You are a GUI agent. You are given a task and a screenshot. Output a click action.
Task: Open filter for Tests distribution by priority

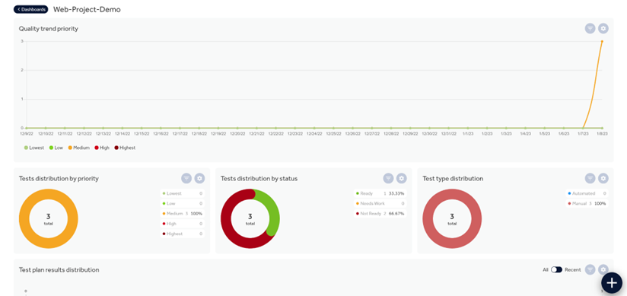(186, 178)
